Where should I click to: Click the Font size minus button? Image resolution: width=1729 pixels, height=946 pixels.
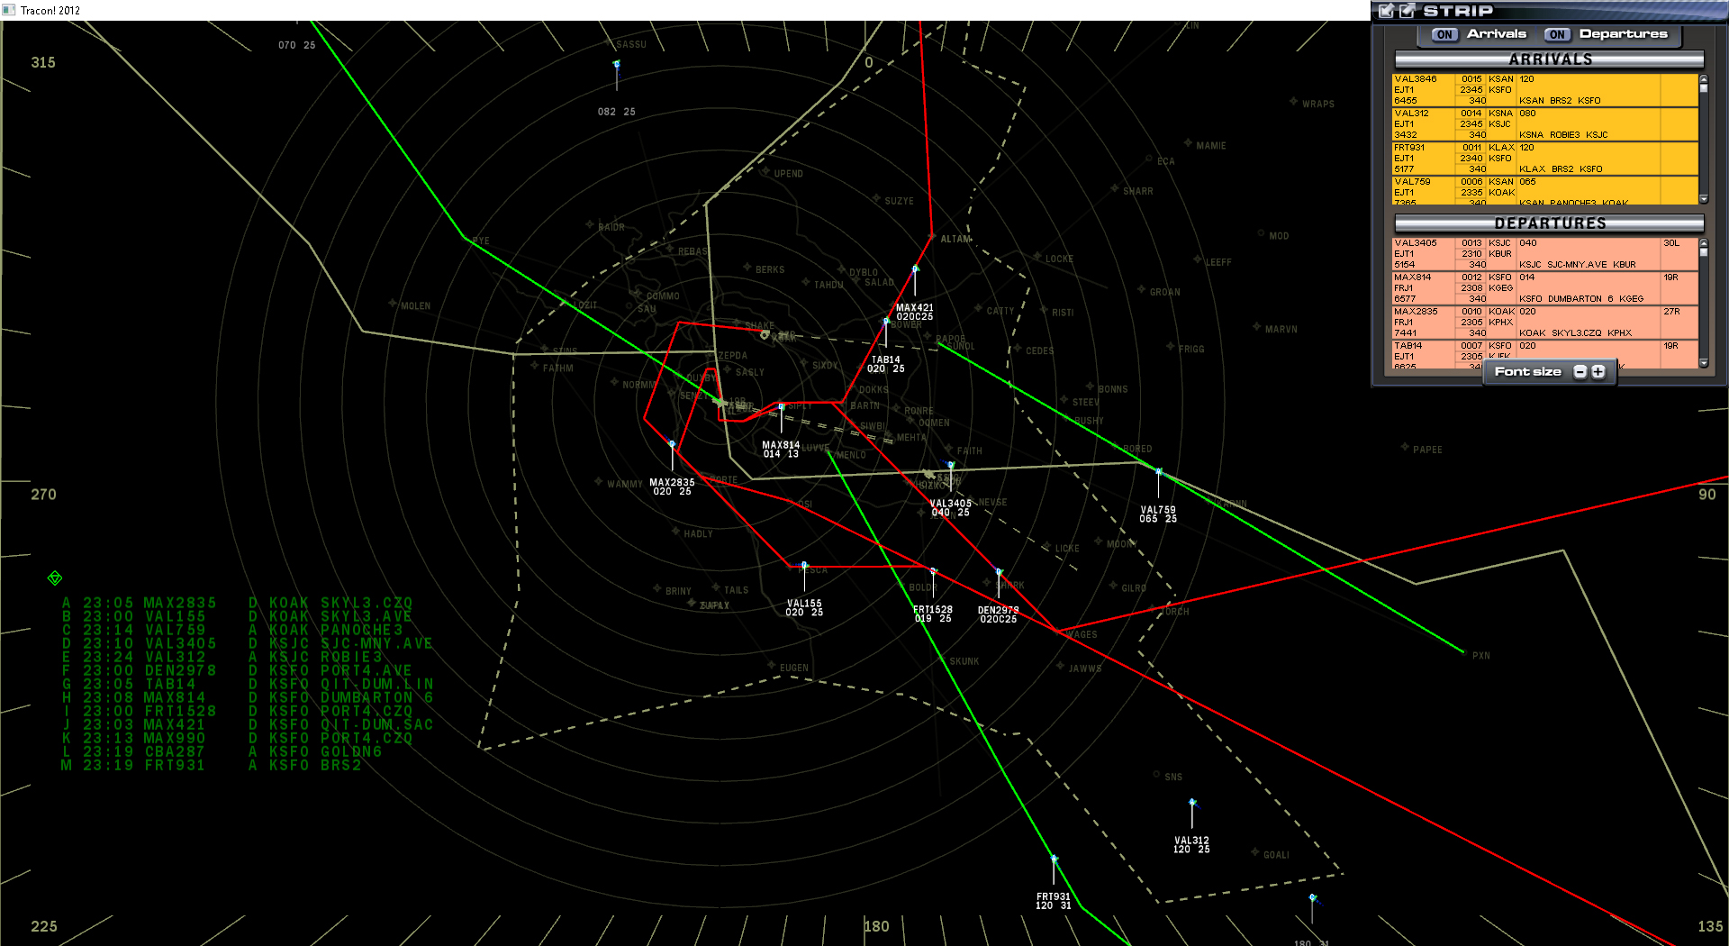pos(1580,371)
